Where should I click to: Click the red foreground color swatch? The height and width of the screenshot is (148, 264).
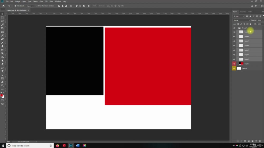point(2,95)
